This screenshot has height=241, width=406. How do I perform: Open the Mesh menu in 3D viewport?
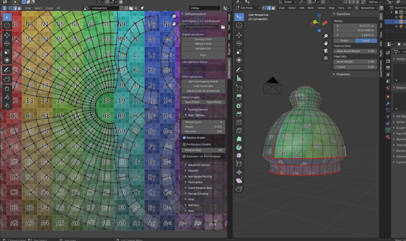coord(311,8)
